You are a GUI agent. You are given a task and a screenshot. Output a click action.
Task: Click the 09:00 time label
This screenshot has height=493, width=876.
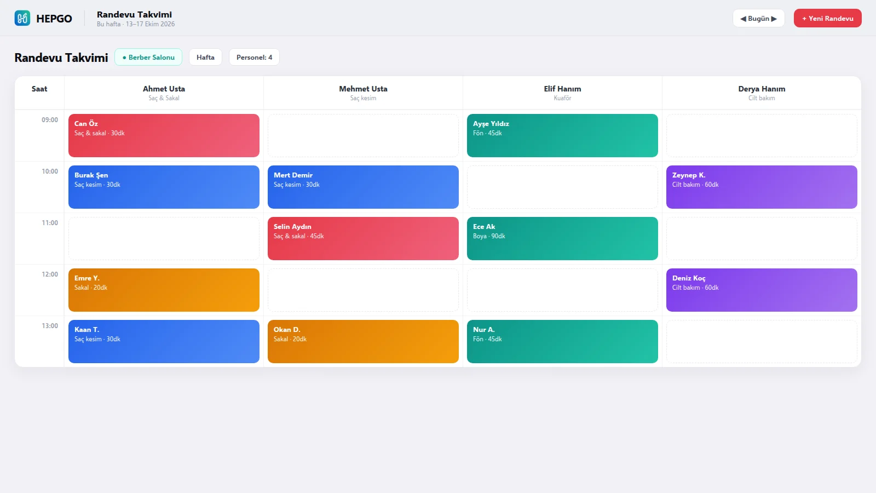50,120
